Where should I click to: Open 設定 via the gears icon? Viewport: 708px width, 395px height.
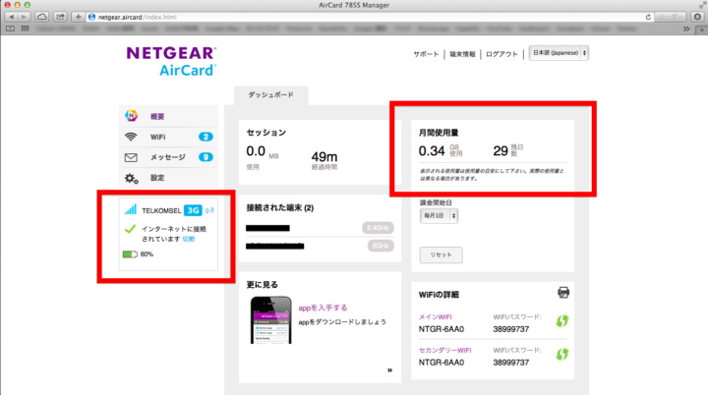click(x=131, y=178)
